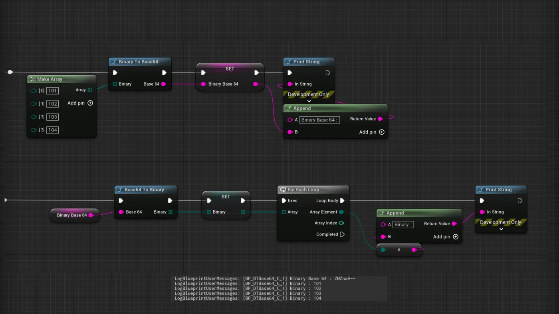The width and height of the screenshot is (559, 314).
Task: Click For Each Loop Exec input pin
Action: coord(284,200)
